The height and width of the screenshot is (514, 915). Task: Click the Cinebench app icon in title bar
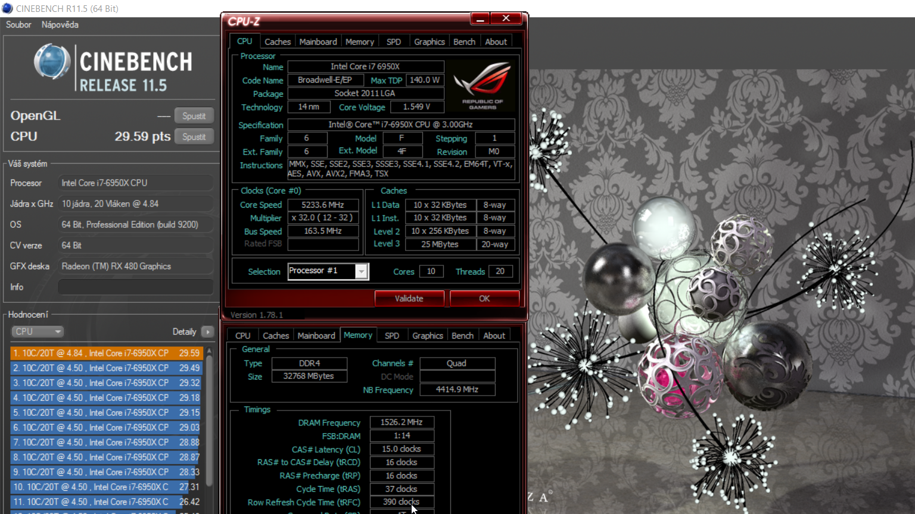7,8
